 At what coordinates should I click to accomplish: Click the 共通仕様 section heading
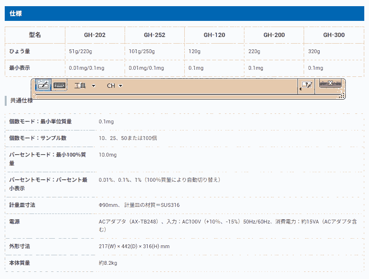pyautogui.click(x=22, y=101)
